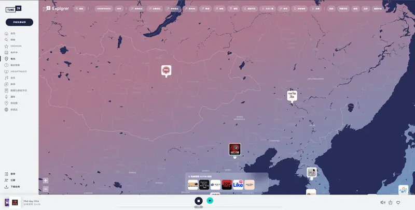Mute the player volume speaker icon
Screen dimensions: 415x210
pos(382,202)
